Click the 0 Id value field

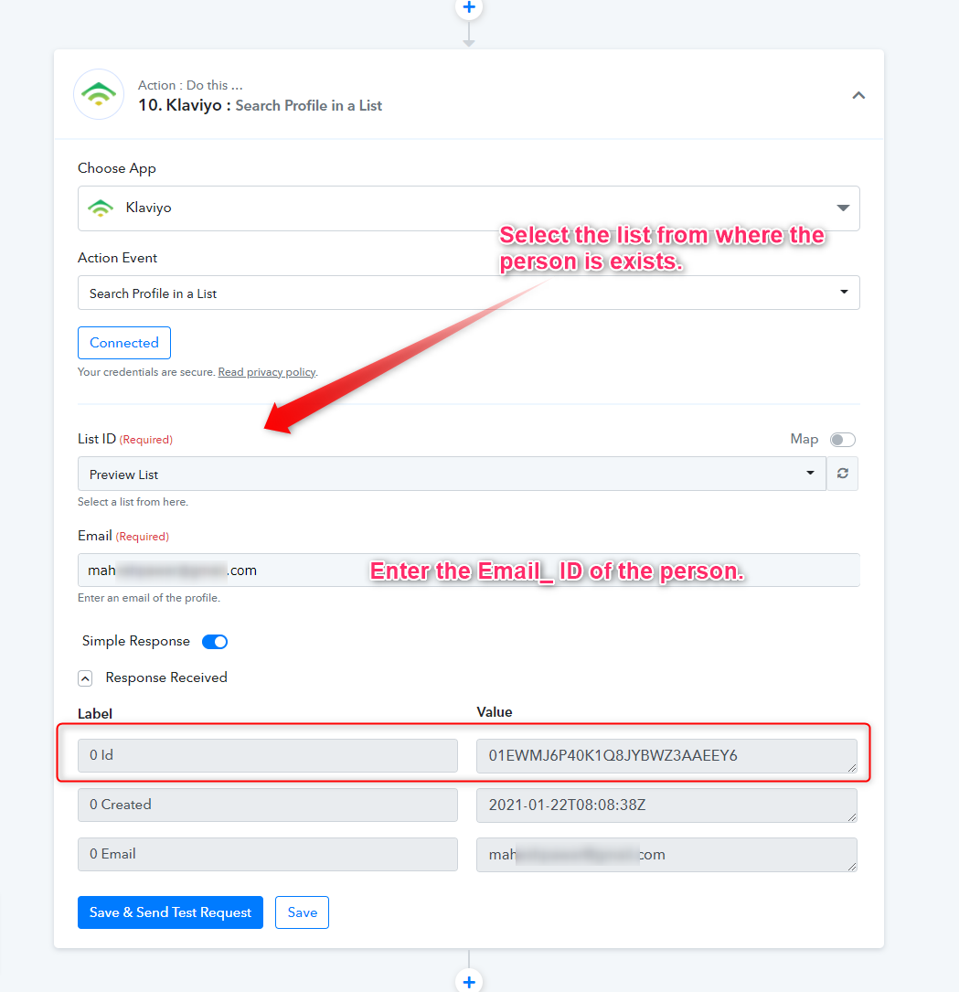tap(666, 756)
